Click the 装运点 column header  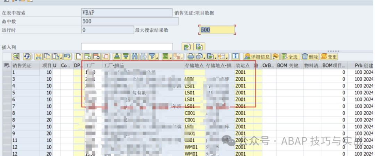pyautogui.click(x=244, y=65)
